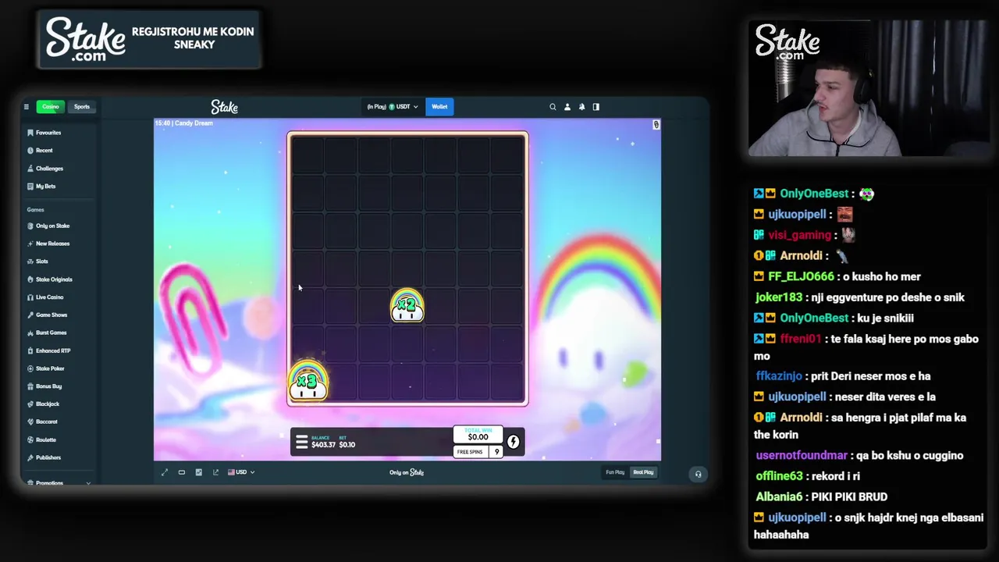Screen dimensions: 999x562
Task: Click the blue Wallet button
Action: [x=439, y=107]
